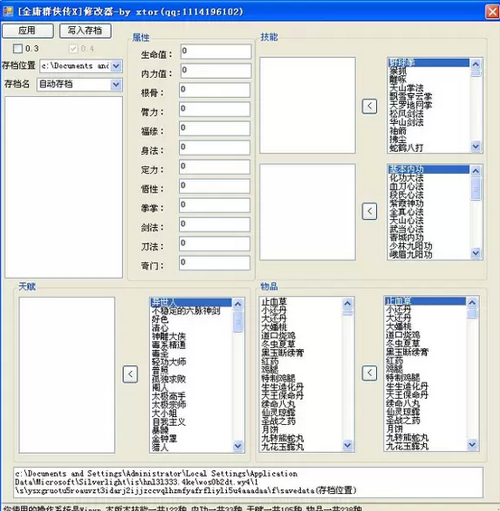Screen dimensions: 500x511
Task: Click the 生命值 input field
Action: (x=216, y=52)
